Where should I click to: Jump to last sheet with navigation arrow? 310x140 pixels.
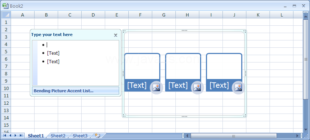click(x=21, y=136)
